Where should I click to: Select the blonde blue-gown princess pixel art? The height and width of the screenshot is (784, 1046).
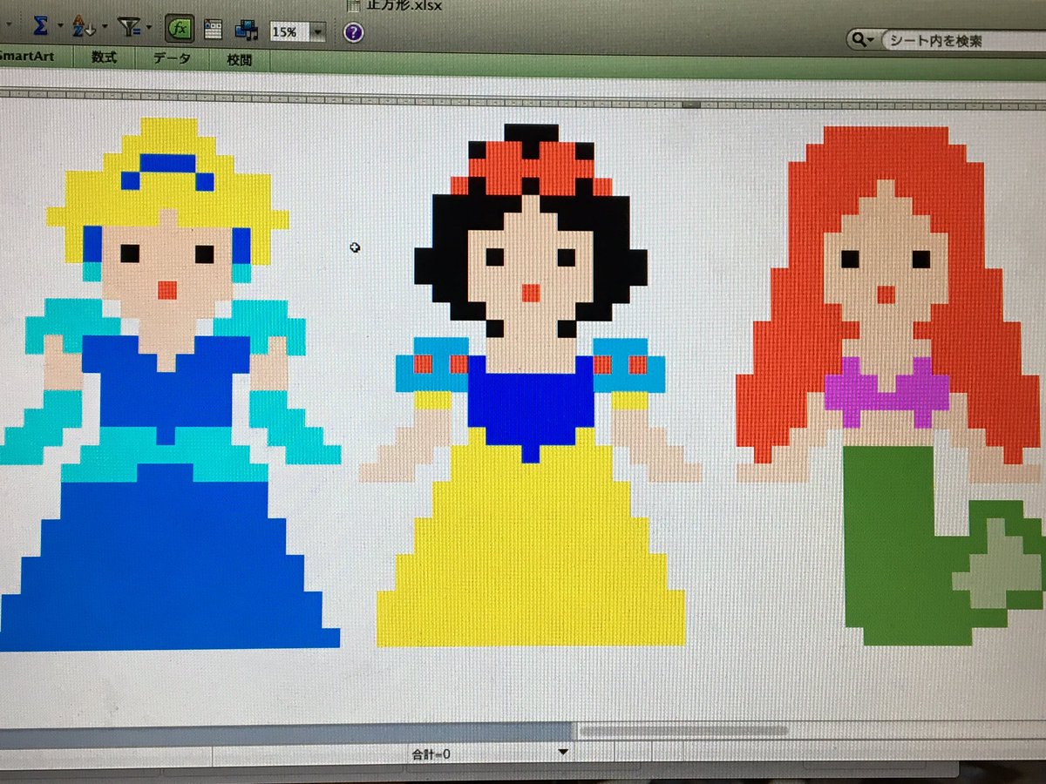pos(170,384)
